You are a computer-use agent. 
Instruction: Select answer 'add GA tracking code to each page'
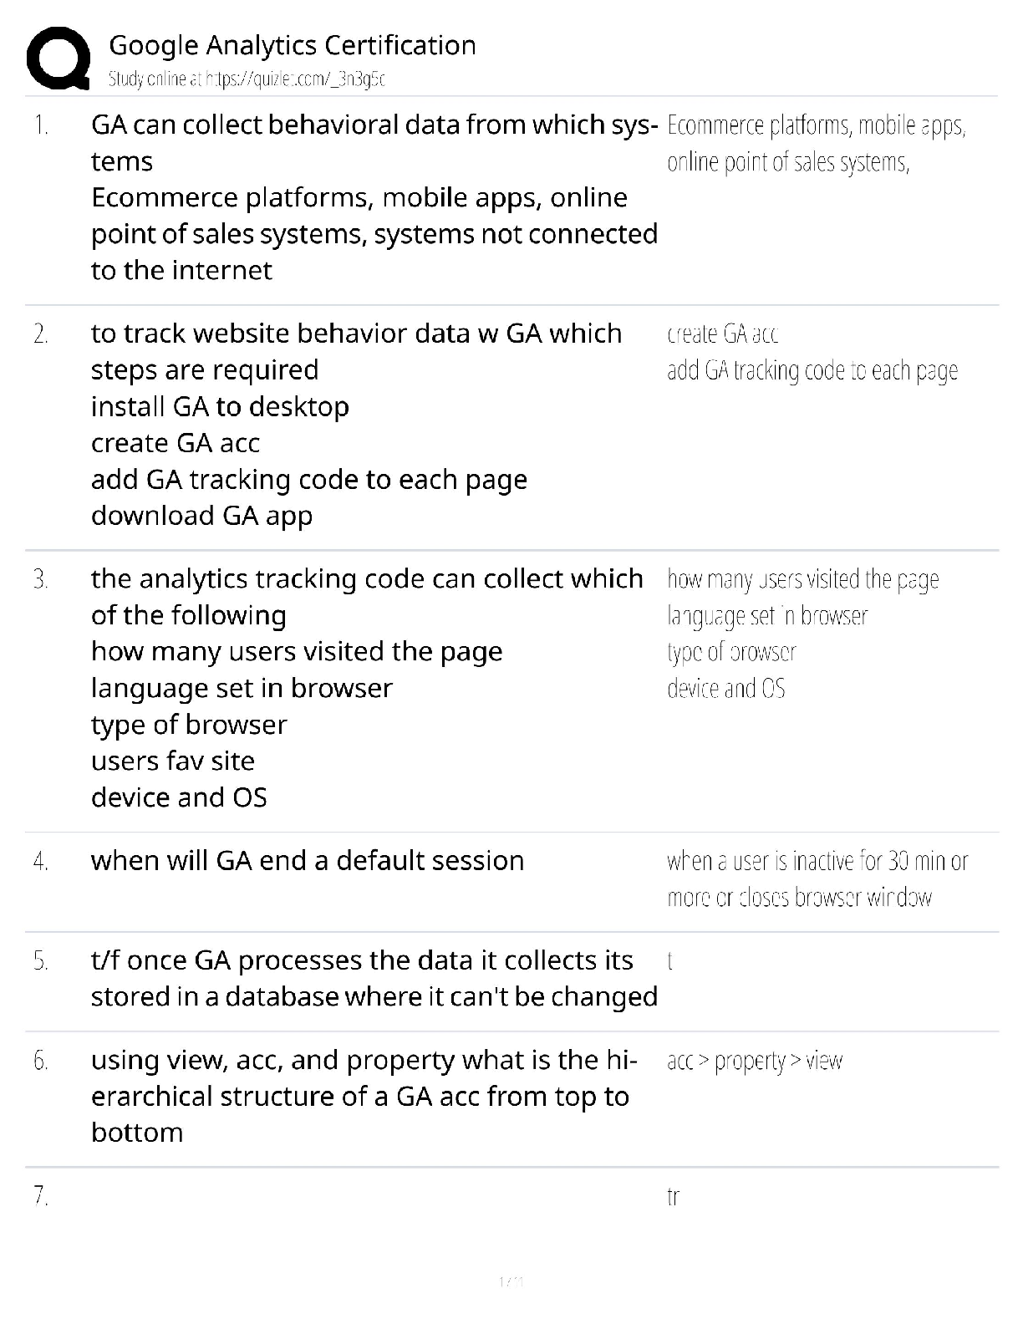tap(812, 371)
